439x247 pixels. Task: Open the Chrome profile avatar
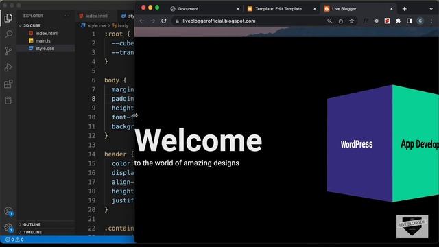(x=420, y=21)
